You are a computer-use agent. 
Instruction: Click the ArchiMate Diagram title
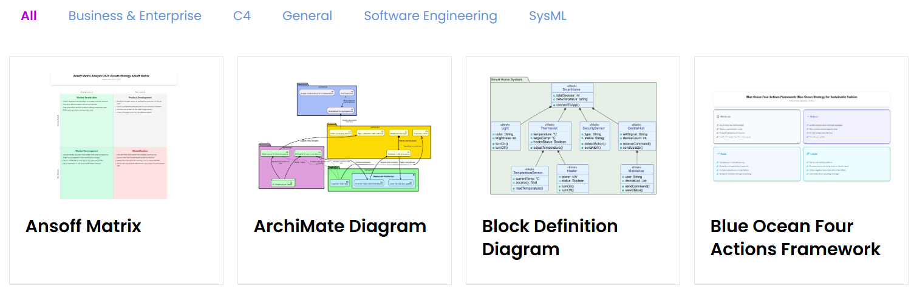point(339,226)
